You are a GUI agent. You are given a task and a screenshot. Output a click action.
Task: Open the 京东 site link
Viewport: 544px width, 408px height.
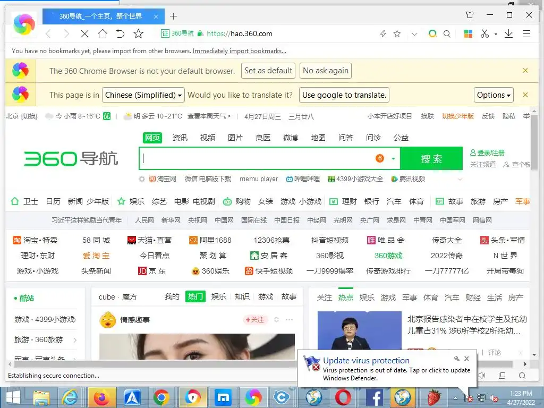tap(151, 271)
